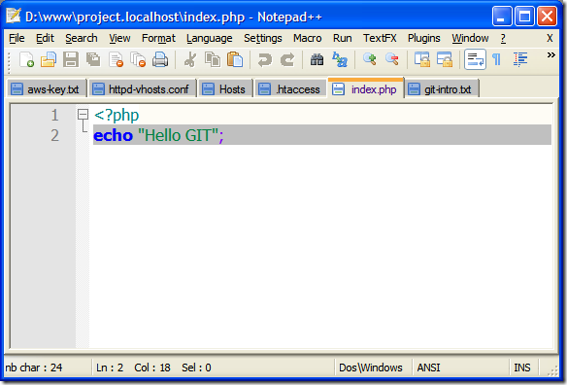Open the Macro menu
The image size is (567, 385).
click(308, 38)
